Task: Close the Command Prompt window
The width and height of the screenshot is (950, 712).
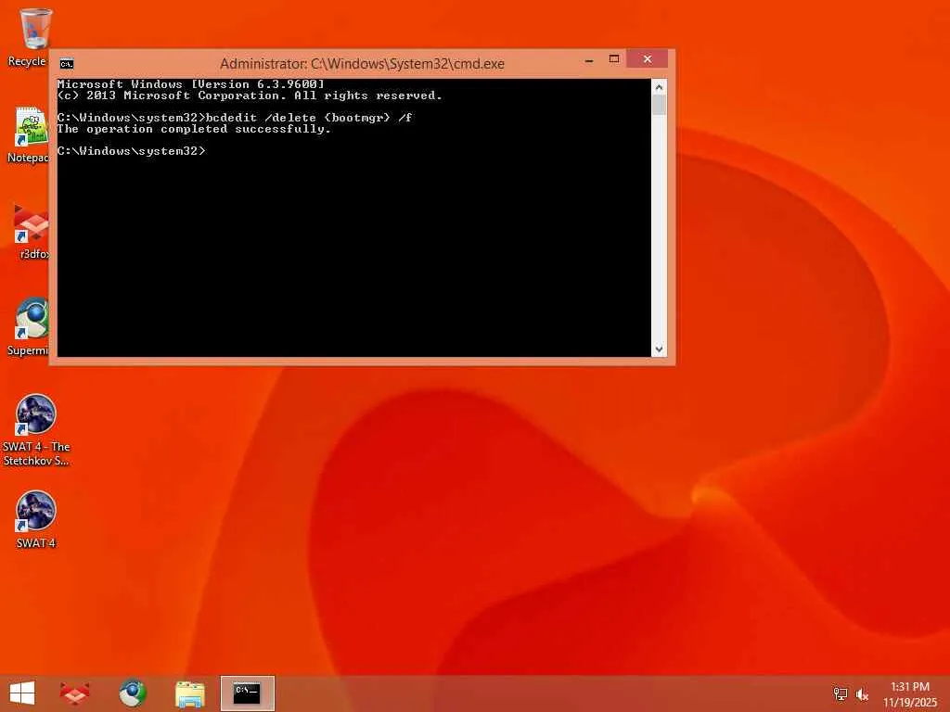Action: [647, 58]
